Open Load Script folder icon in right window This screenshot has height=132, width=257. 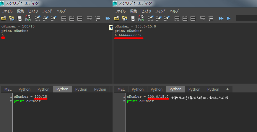(x=117, y=18)
